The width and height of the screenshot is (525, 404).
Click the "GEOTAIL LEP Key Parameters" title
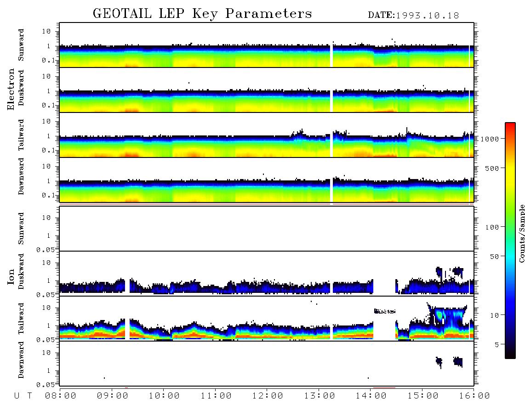pos(202,14)
